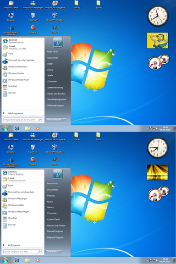The image size is (176, 264).
Task: Open Systemsteuerung from the Start menu
Action: [x=55, y=88]
